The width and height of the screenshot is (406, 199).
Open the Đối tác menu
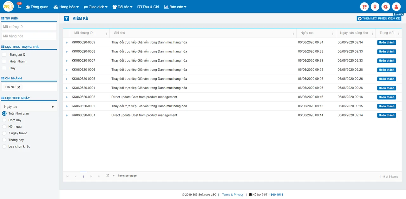pyautogui.click(x=122, y=7)
